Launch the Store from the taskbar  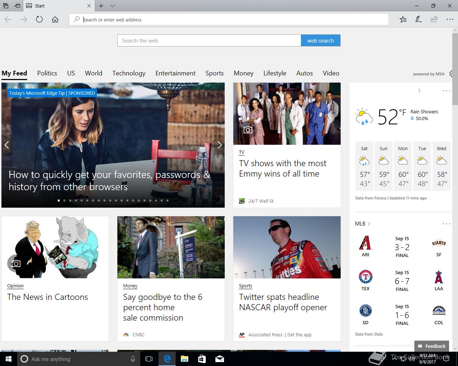click(x=202, y=359)
